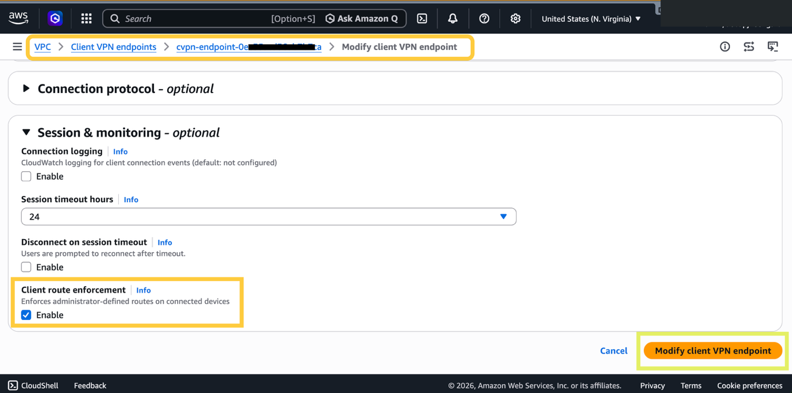Viewport: 792px width, 393px height.
Task: Click 'Modify client VPN endpoint' breadcrumb text
Action: pyautogui.click(x=399, y=47)
